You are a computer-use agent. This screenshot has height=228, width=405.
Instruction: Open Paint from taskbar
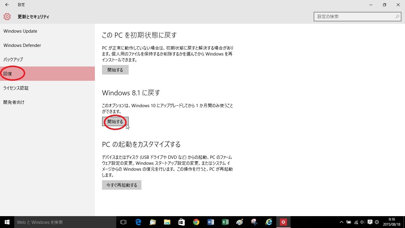240,222
